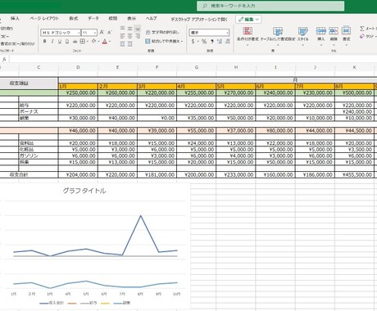Click the clear eraser icon
This screenshot has height=311, width=377.
(362, 36)
